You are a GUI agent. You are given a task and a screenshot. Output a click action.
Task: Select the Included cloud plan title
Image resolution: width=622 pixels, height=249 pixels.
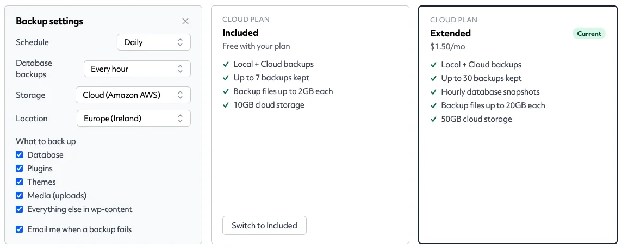[x=240, y=33]
